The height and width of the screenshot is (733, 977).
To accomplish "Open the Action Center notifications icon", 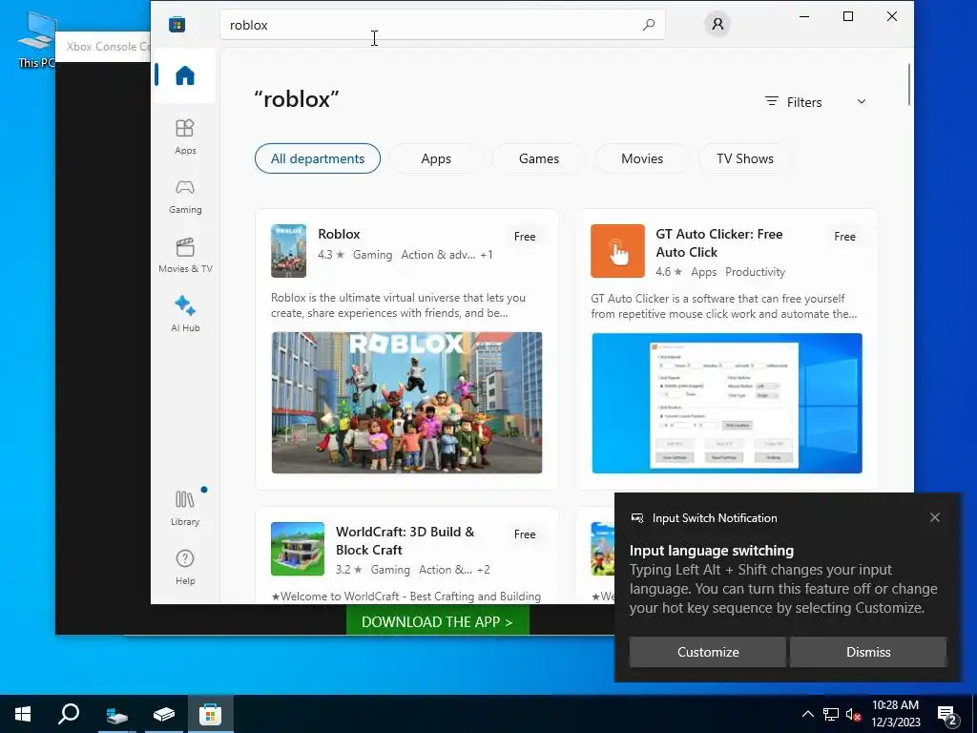I will tap(947, 716).
